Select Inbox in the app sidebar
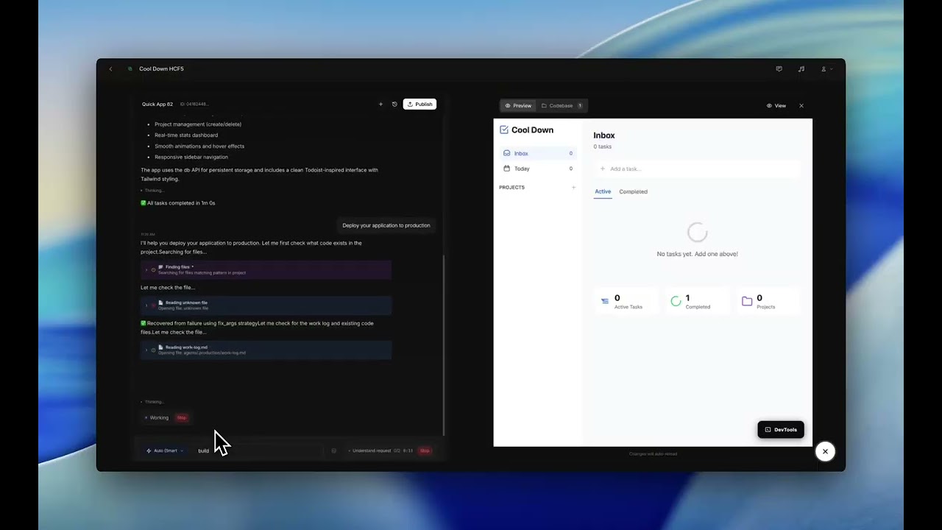 538,153
